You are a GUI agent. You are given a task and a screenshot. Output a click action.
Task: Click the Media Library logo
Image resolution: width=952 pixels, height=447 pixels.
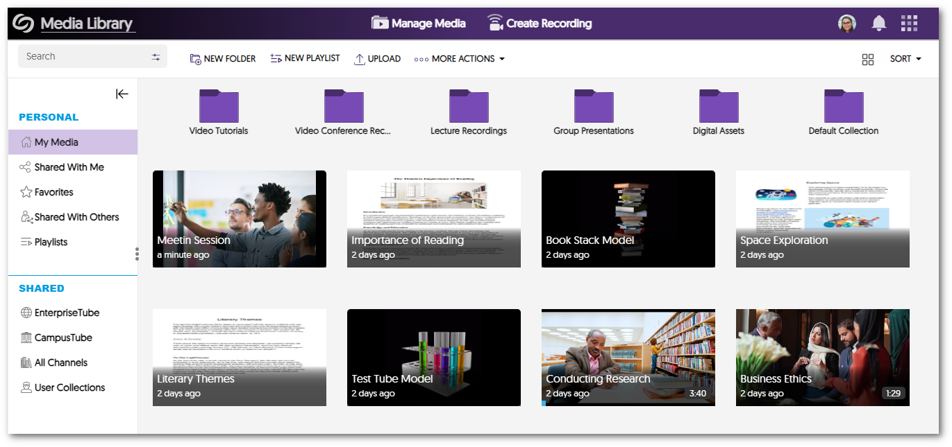point(22,23)
